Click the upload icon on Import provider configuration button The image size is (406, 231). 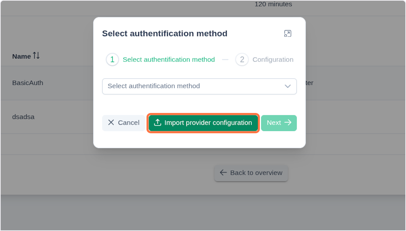[157, 123]
